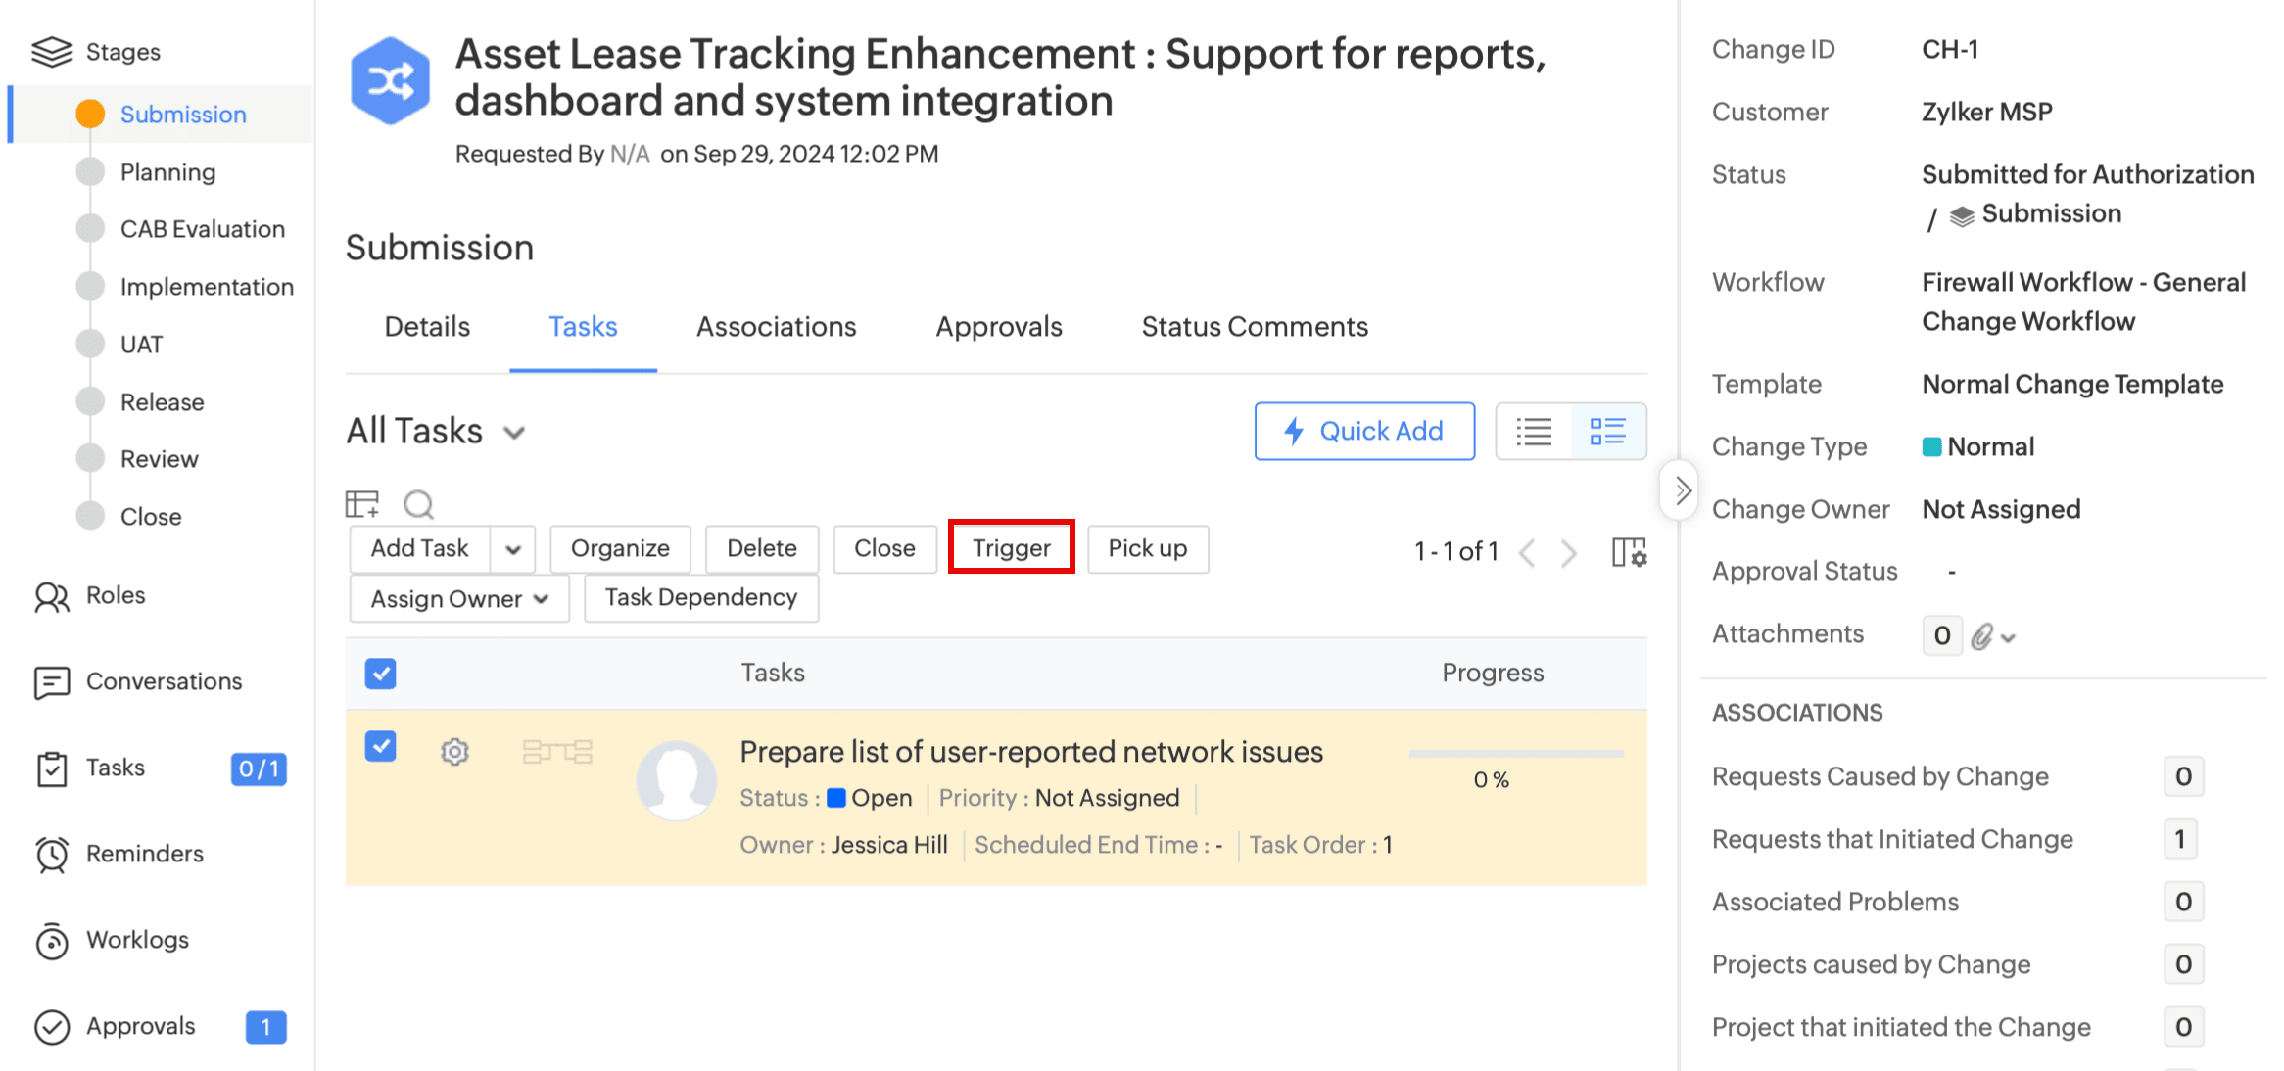Open the Add Task dropdown arrow
The image size is (2284, 1071).
(513, 549)
